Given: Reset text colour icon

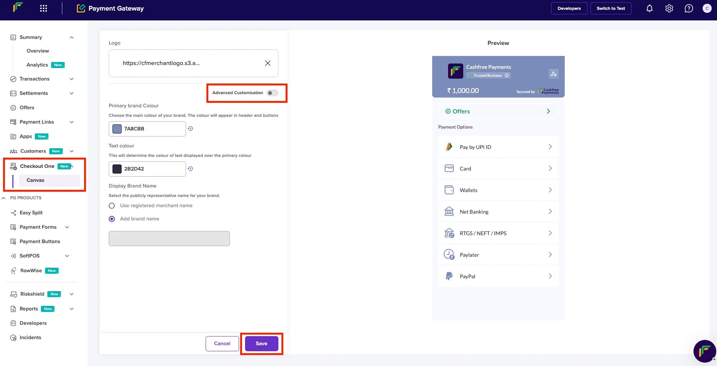Looking at the screenshot, I should tap(191, 169).
